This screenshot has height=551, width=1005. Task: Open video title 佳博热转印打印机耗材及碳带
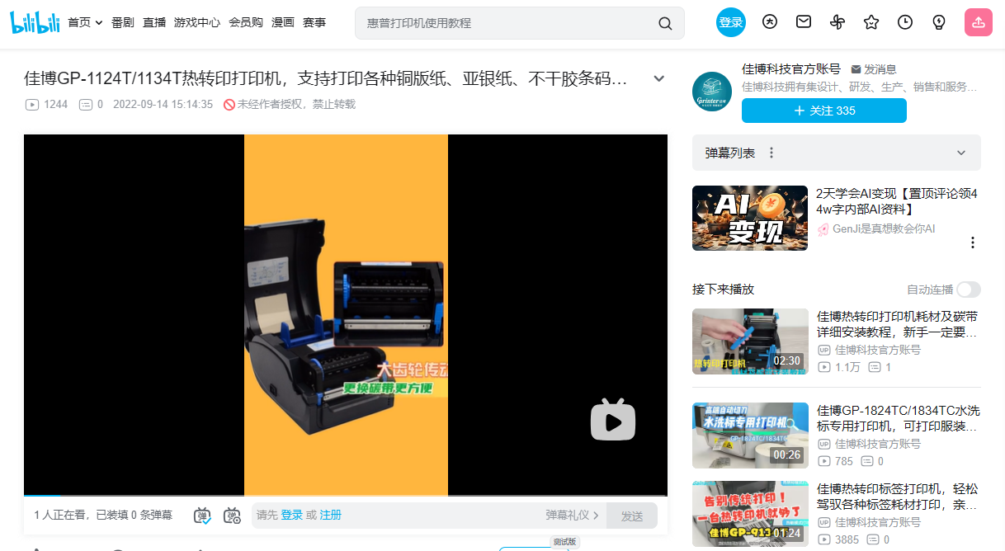[x=898, y=324]
